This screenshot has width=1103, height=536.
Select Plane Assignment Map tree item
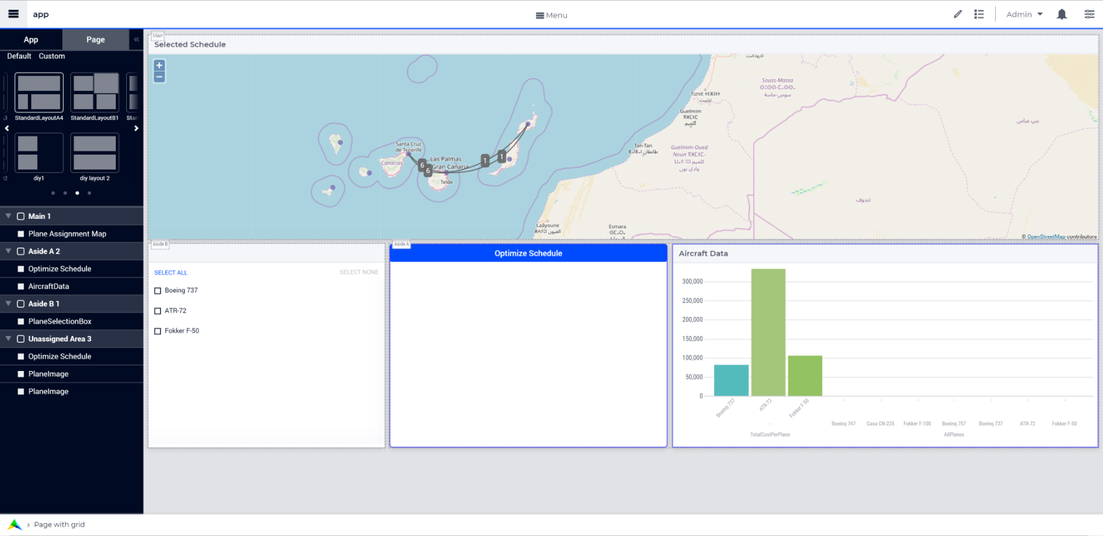pos(72,234)
